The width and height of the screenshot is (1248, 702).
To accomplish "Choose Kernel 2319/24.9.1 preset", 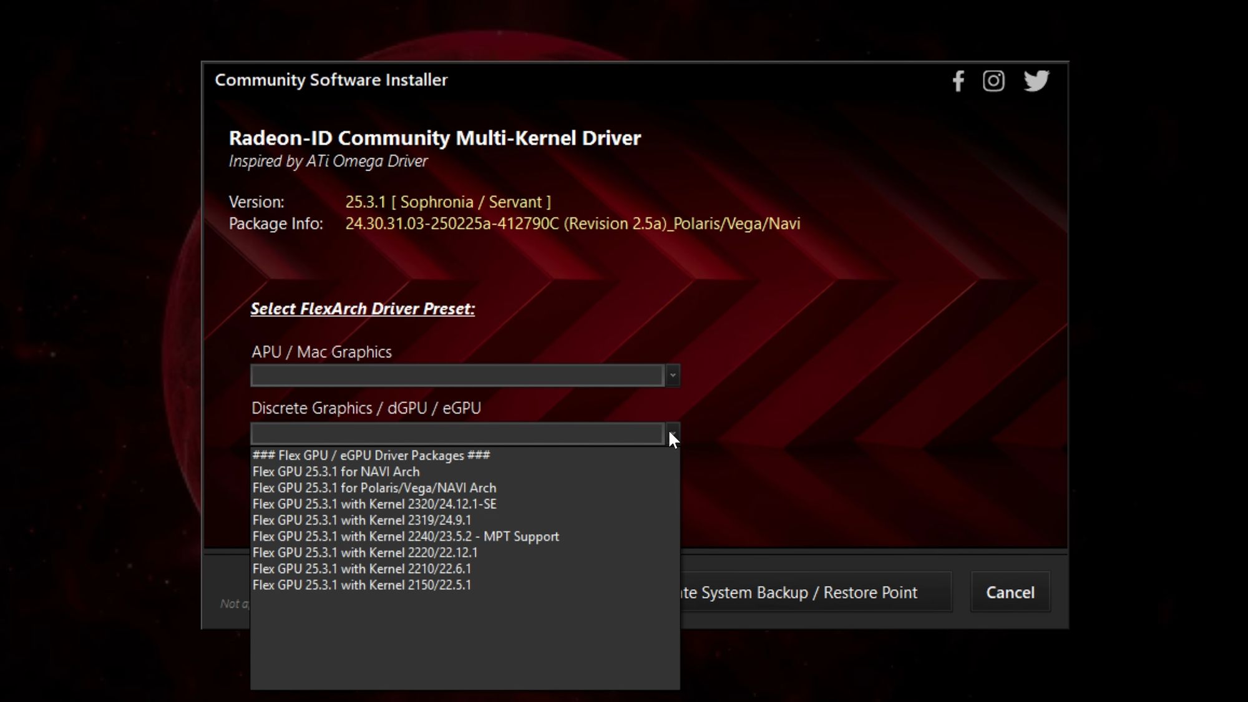I will click(x=361, y=520).
